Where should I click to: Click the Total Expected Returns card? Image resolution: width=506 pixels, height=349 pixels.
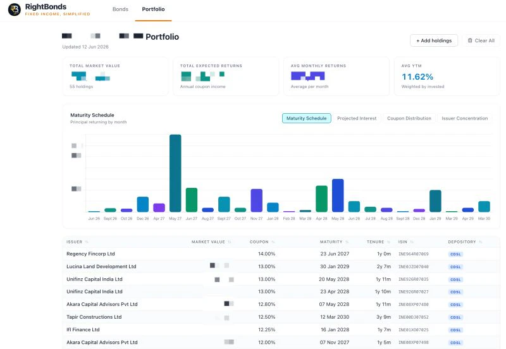click(x=226, y=77)
